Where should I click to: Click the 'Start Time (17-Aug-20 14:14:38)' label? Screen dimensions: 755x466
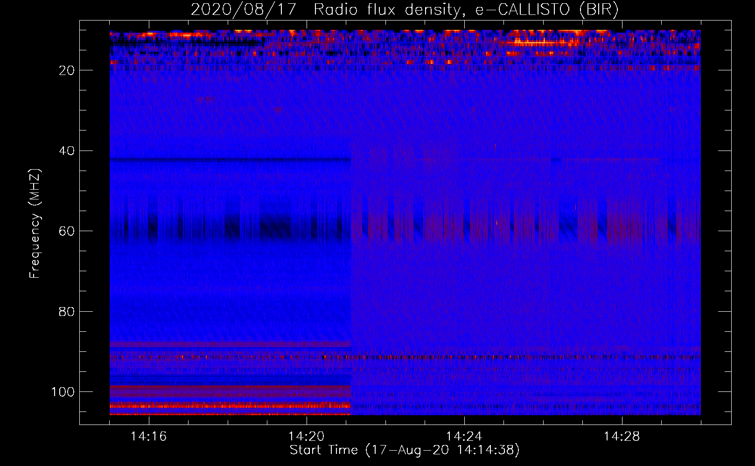tap(405, 450)
